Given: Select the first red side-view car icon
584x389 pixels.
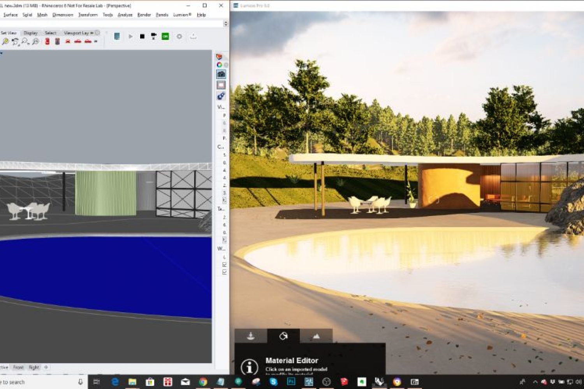Looking at the screenshot, I should (78, 41).
